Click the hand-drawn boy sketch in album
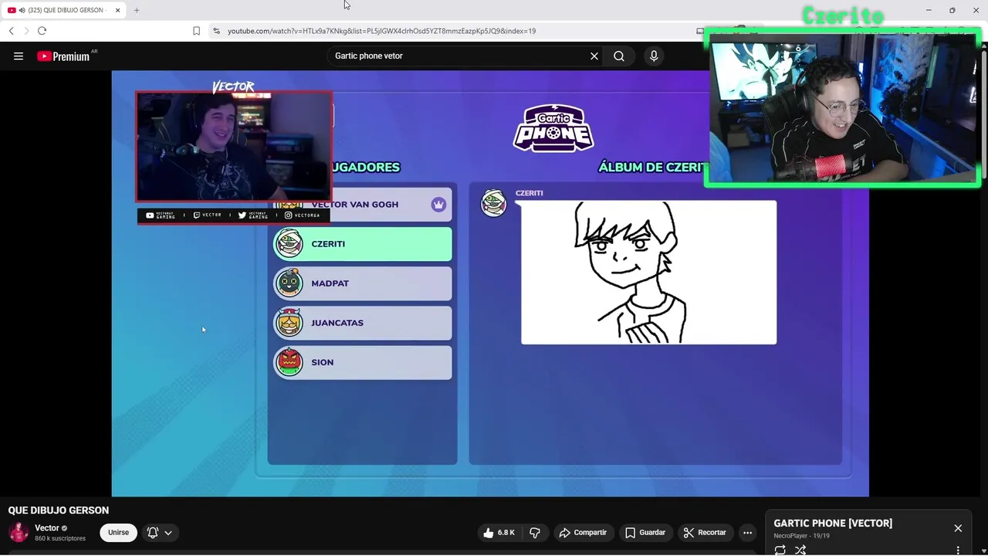 coord(648,273)
